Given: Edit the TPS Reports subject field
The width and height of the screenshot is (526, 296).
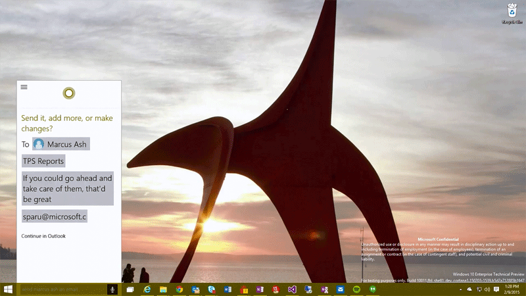Looking at the screenshot, I should pos(43,161).
